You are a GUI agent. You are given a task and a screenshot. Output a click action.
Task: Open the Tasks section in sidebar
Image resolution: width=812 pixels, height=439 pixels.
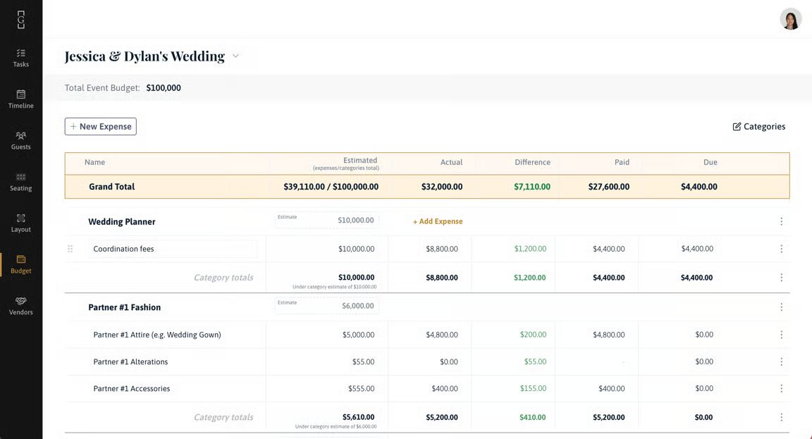pos(20,58)
